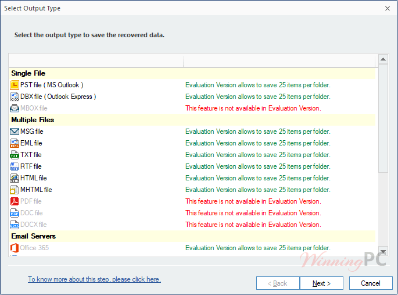
Task: Click the red unavailable notice for DOCX
Action: click(x=253, y=225)
